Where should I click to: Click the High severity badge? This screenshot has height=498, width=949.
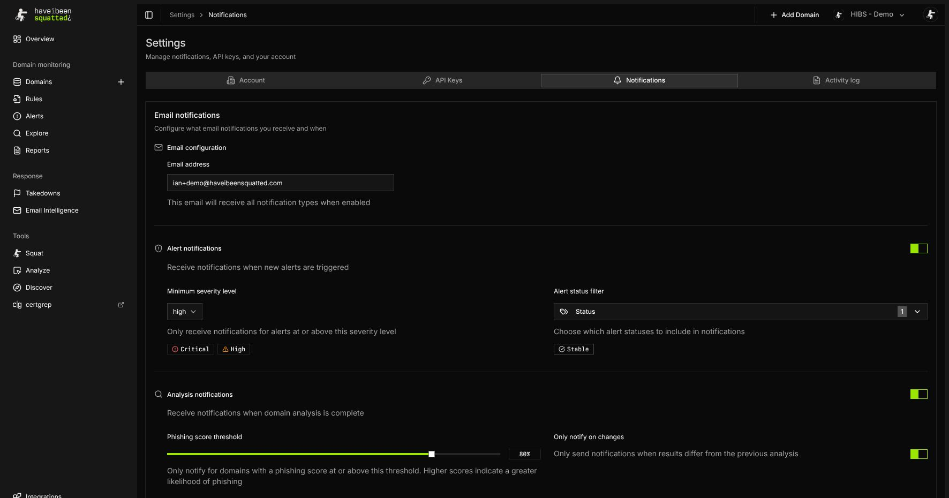234,349
